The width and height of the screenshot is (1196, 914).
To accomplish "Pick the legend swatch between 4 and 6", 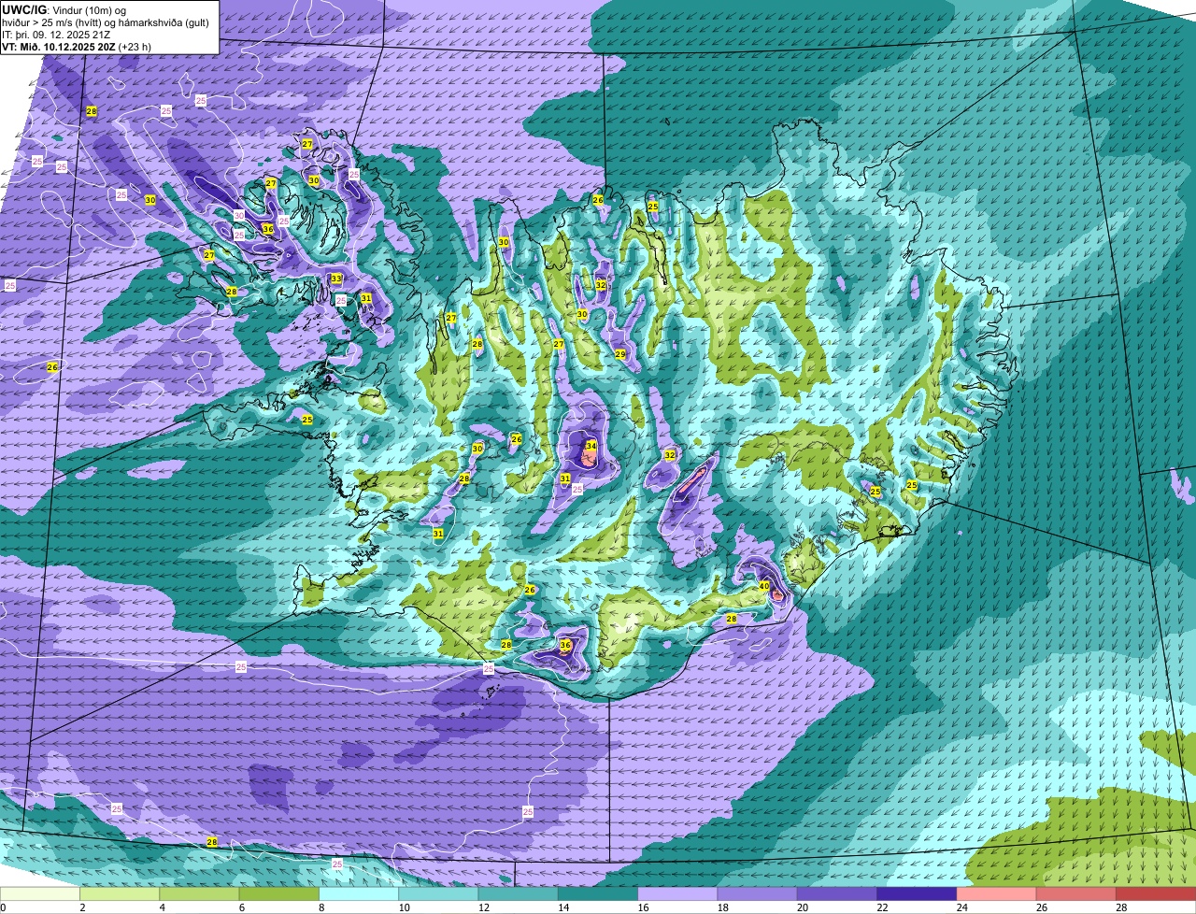I will 199,894.
